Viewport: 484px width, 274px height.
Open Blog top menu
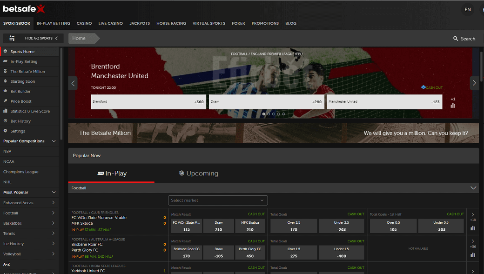tap(291, 23)
